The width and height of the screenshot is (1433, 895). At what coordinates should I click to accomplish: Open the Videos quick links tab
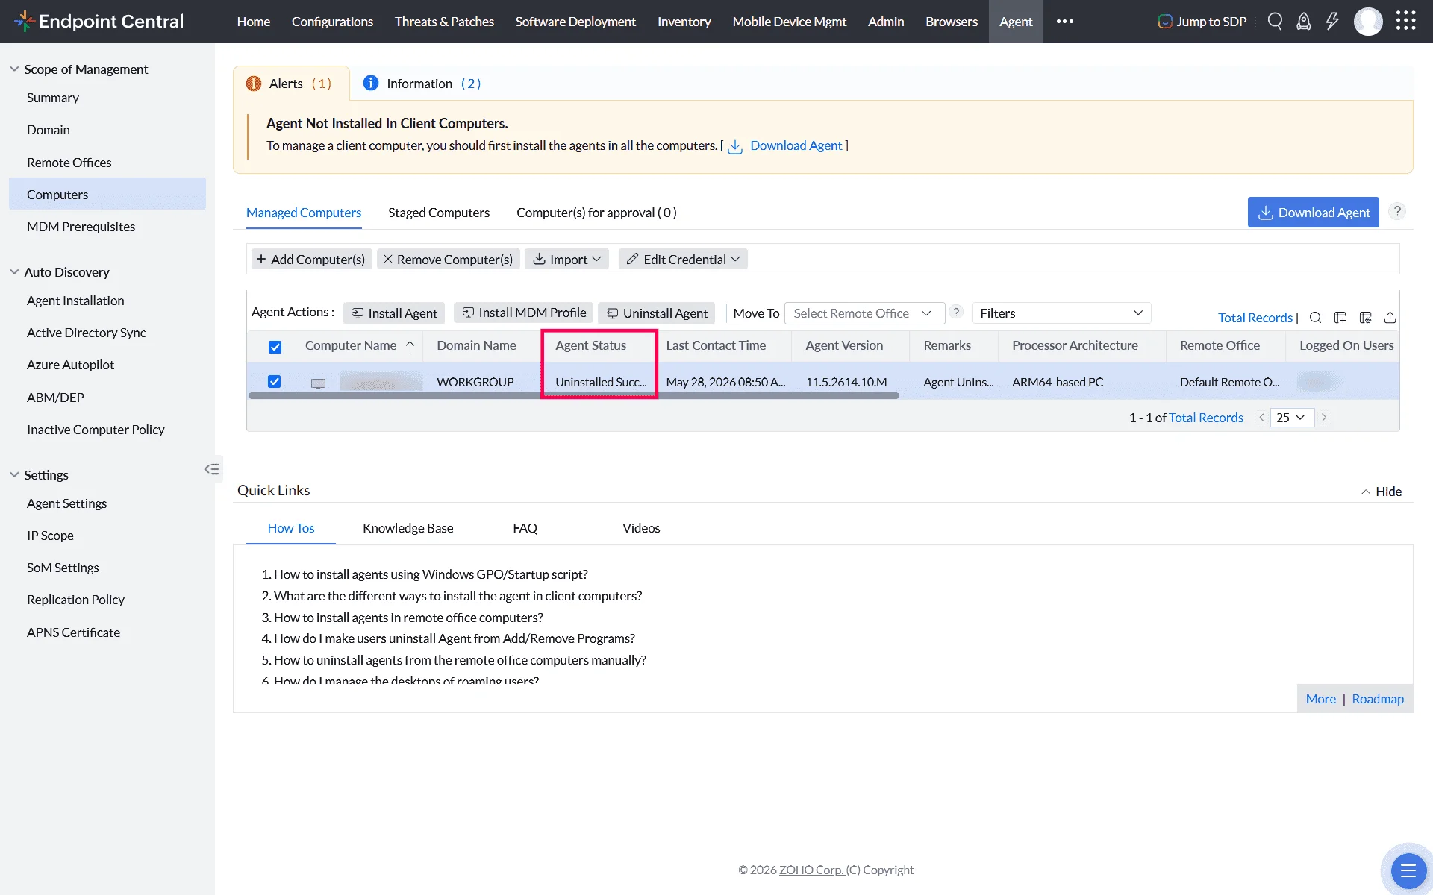click(641, 528)
